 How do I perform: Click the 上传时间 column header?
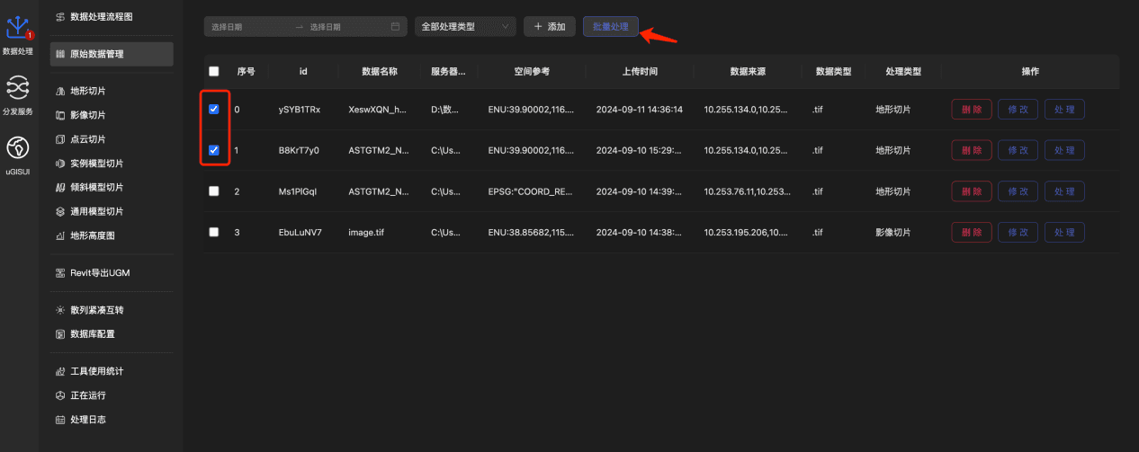pos(639,71)
